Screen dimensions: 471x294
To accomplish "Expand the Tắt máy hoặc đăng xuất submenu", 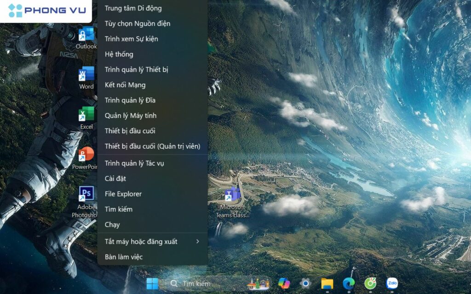I will tap(140, 241).
